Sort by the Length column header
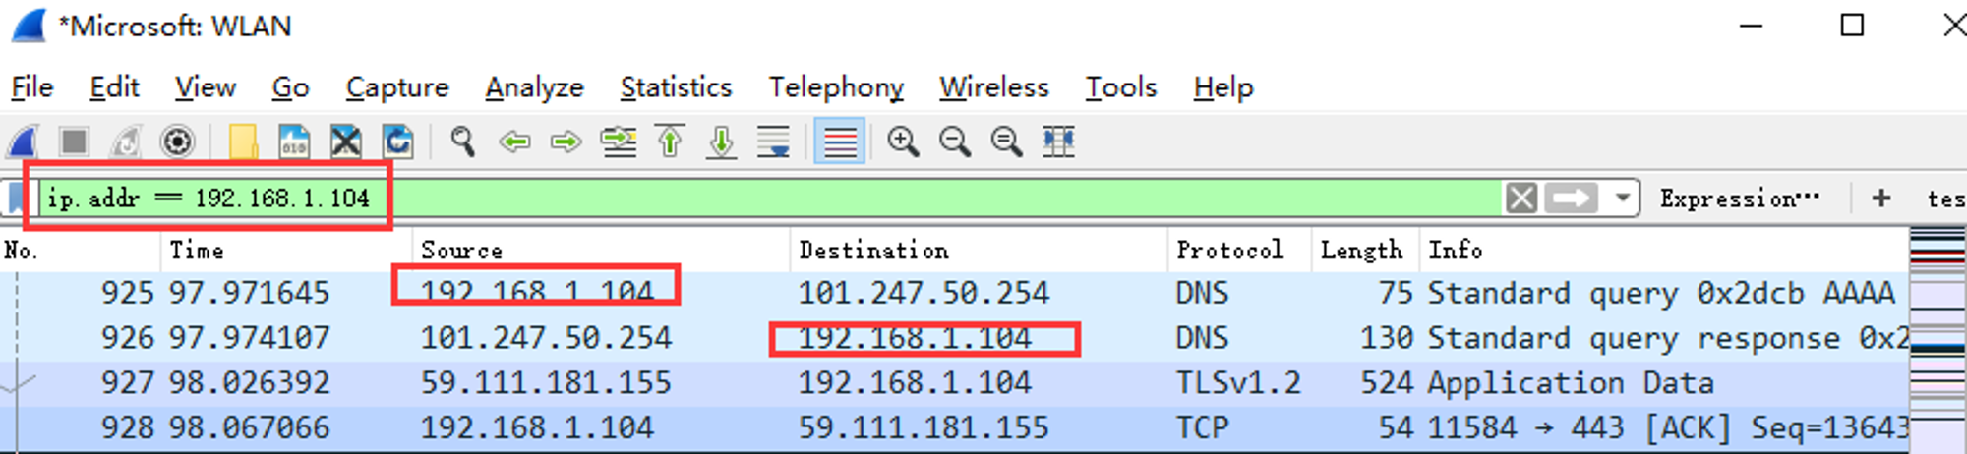 pyautogui.click(x=1365, y=251)
